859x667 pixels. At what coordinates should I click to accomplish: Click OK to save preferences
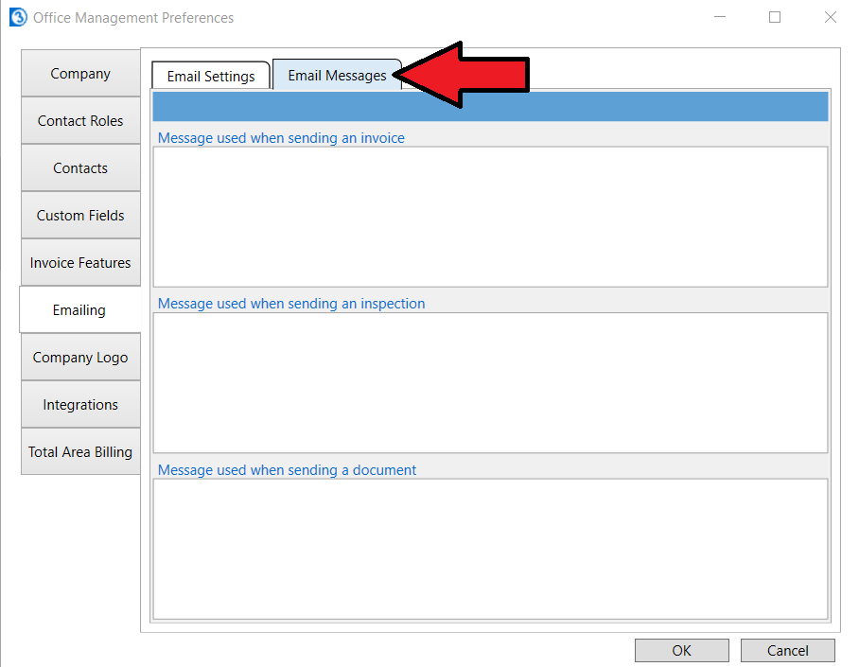[681, 650]
